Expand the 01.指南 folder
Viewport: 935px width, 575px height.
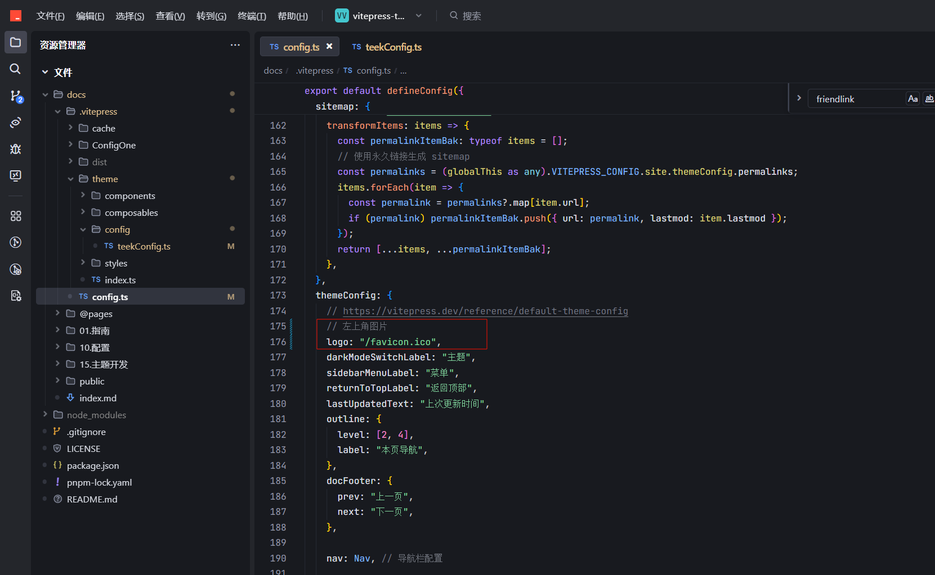click(x=57, y=330)
